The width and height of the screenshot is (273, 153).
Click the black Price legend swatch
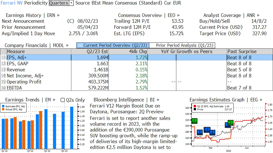(x=195, y=109)
